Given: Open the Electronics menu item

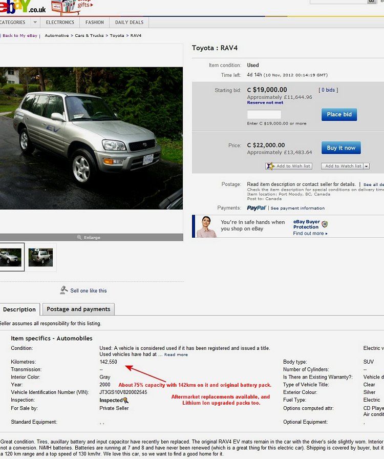Looking at the screenshot, I should (x=60, y=22).
